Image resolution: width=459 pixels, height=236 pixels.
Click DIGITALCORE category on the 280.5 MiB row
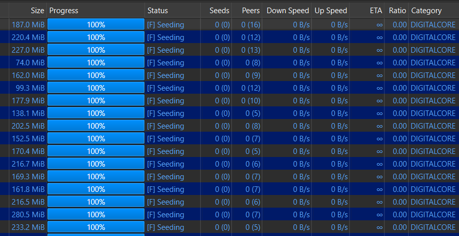(433, 214)
